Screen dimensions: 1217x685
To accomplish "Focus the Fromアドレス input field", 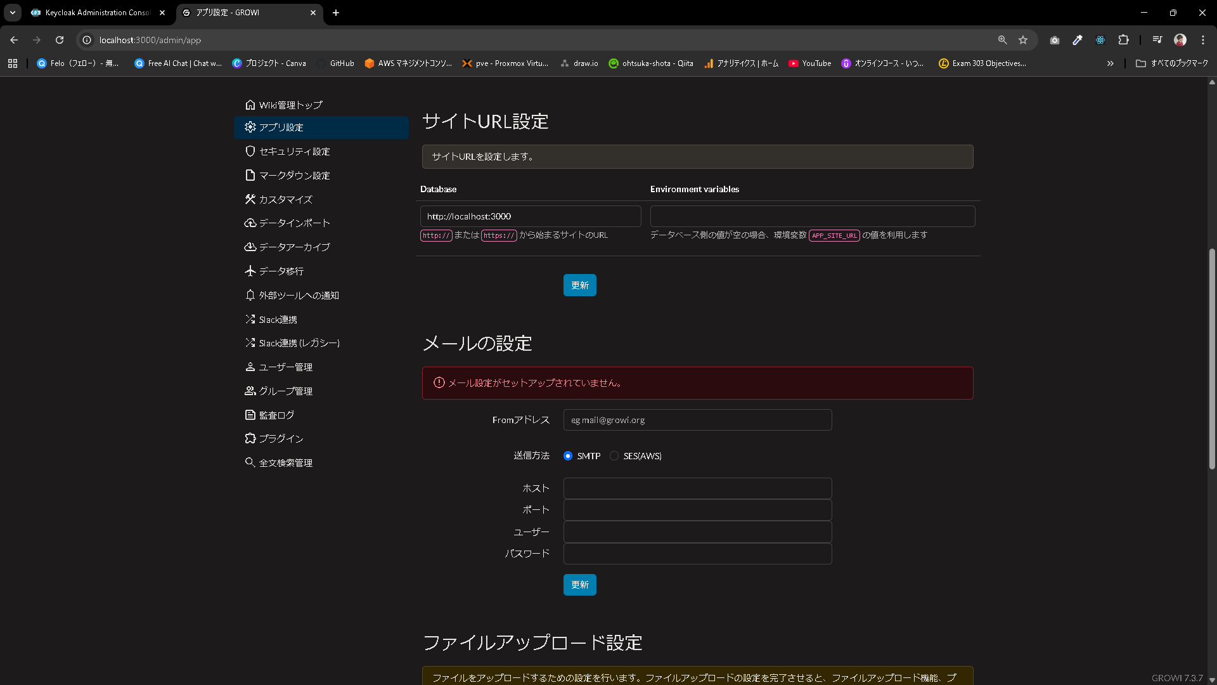I will 697,420.
